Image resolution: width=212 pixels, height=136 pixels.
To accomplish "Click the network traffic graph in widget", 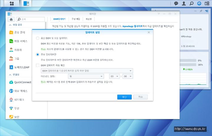I will tap(193, 79).
